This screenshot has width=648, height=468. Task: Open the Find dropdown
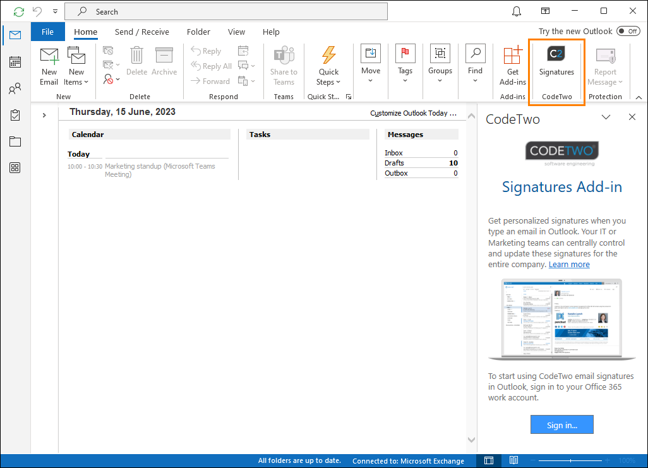pos(475,64)
